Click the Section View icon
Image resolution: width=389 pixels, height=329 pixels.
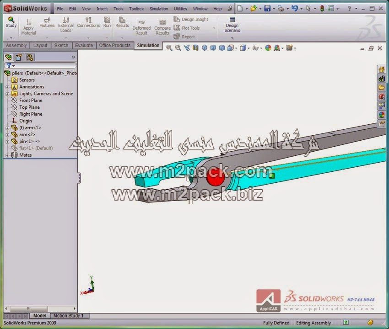[195, 48]
